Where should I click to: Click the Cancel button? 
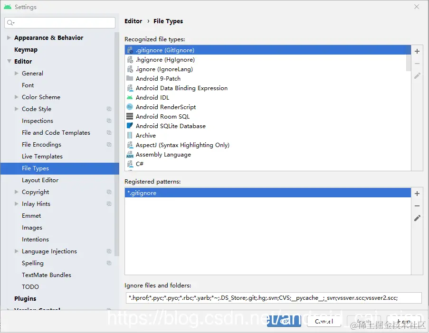324,321
